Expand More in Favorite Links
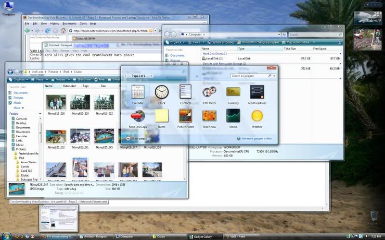The image size is (385, 240). pos(19,108)
